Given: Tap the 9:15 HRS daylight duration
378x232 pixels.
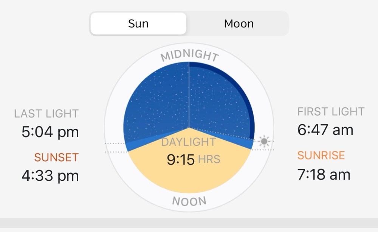Looking at the screenshot, I should click(x=193, y=159).
